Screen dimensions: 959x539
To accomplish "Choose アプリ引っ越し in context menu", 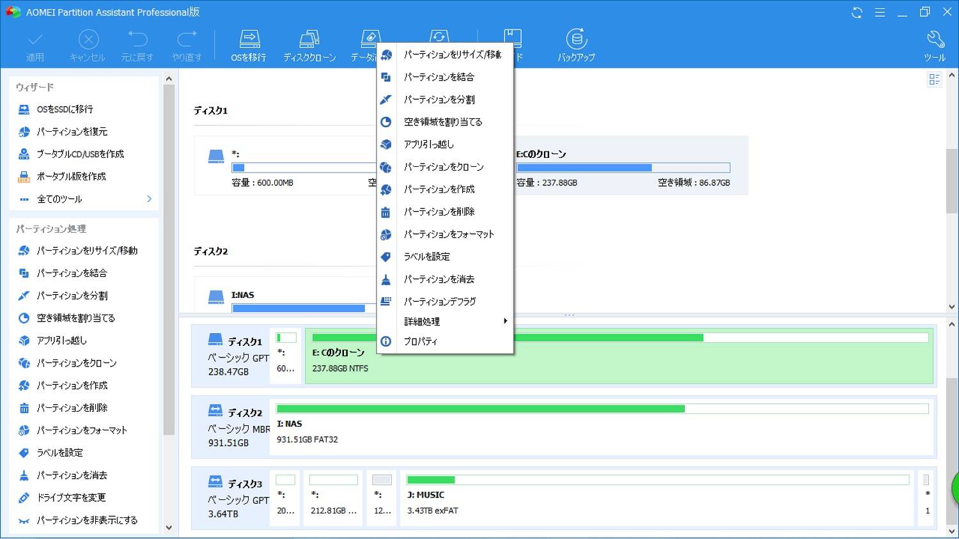I will [445, 145].
